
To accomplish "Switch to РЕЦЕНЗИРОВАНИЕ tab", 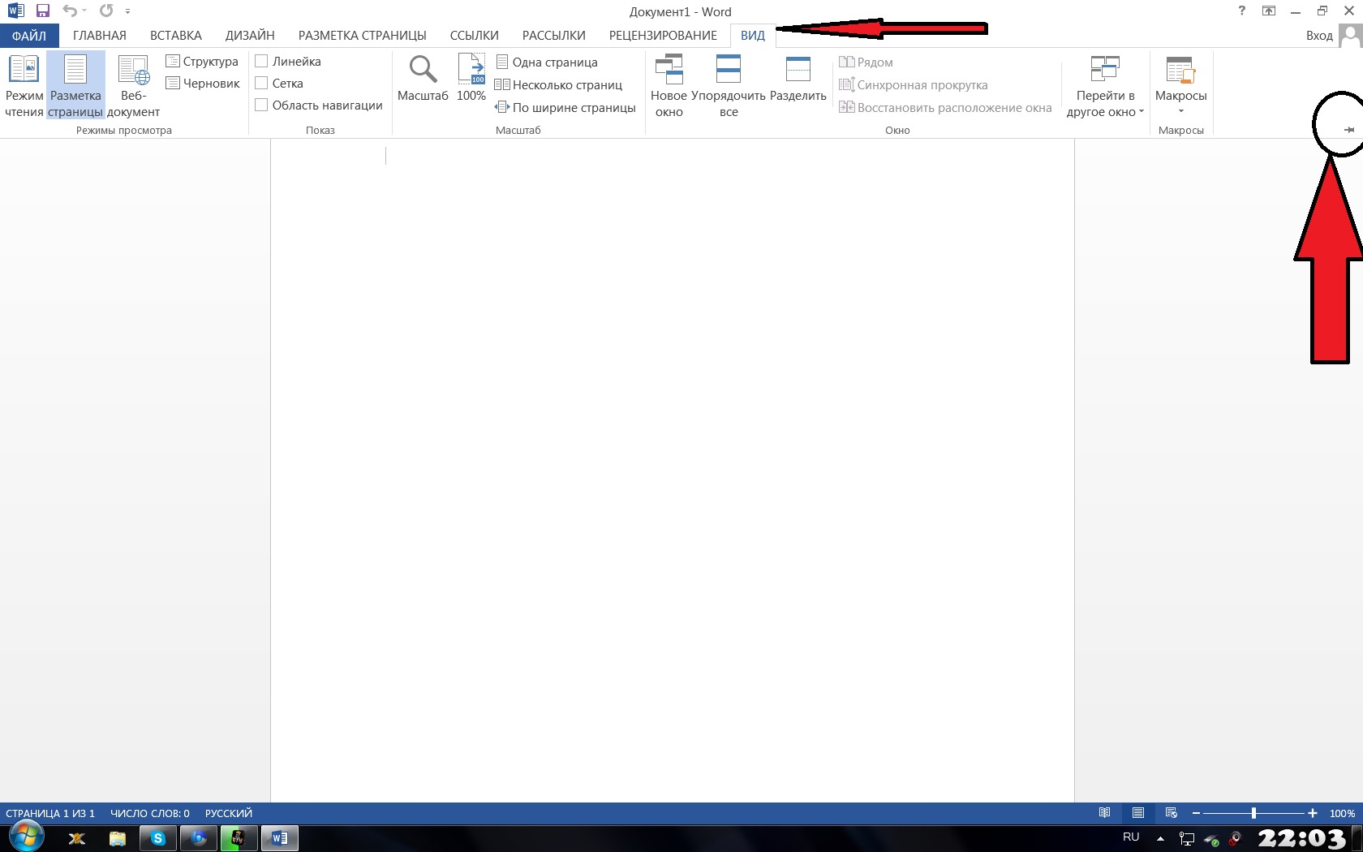I will (x=663, y=36).
